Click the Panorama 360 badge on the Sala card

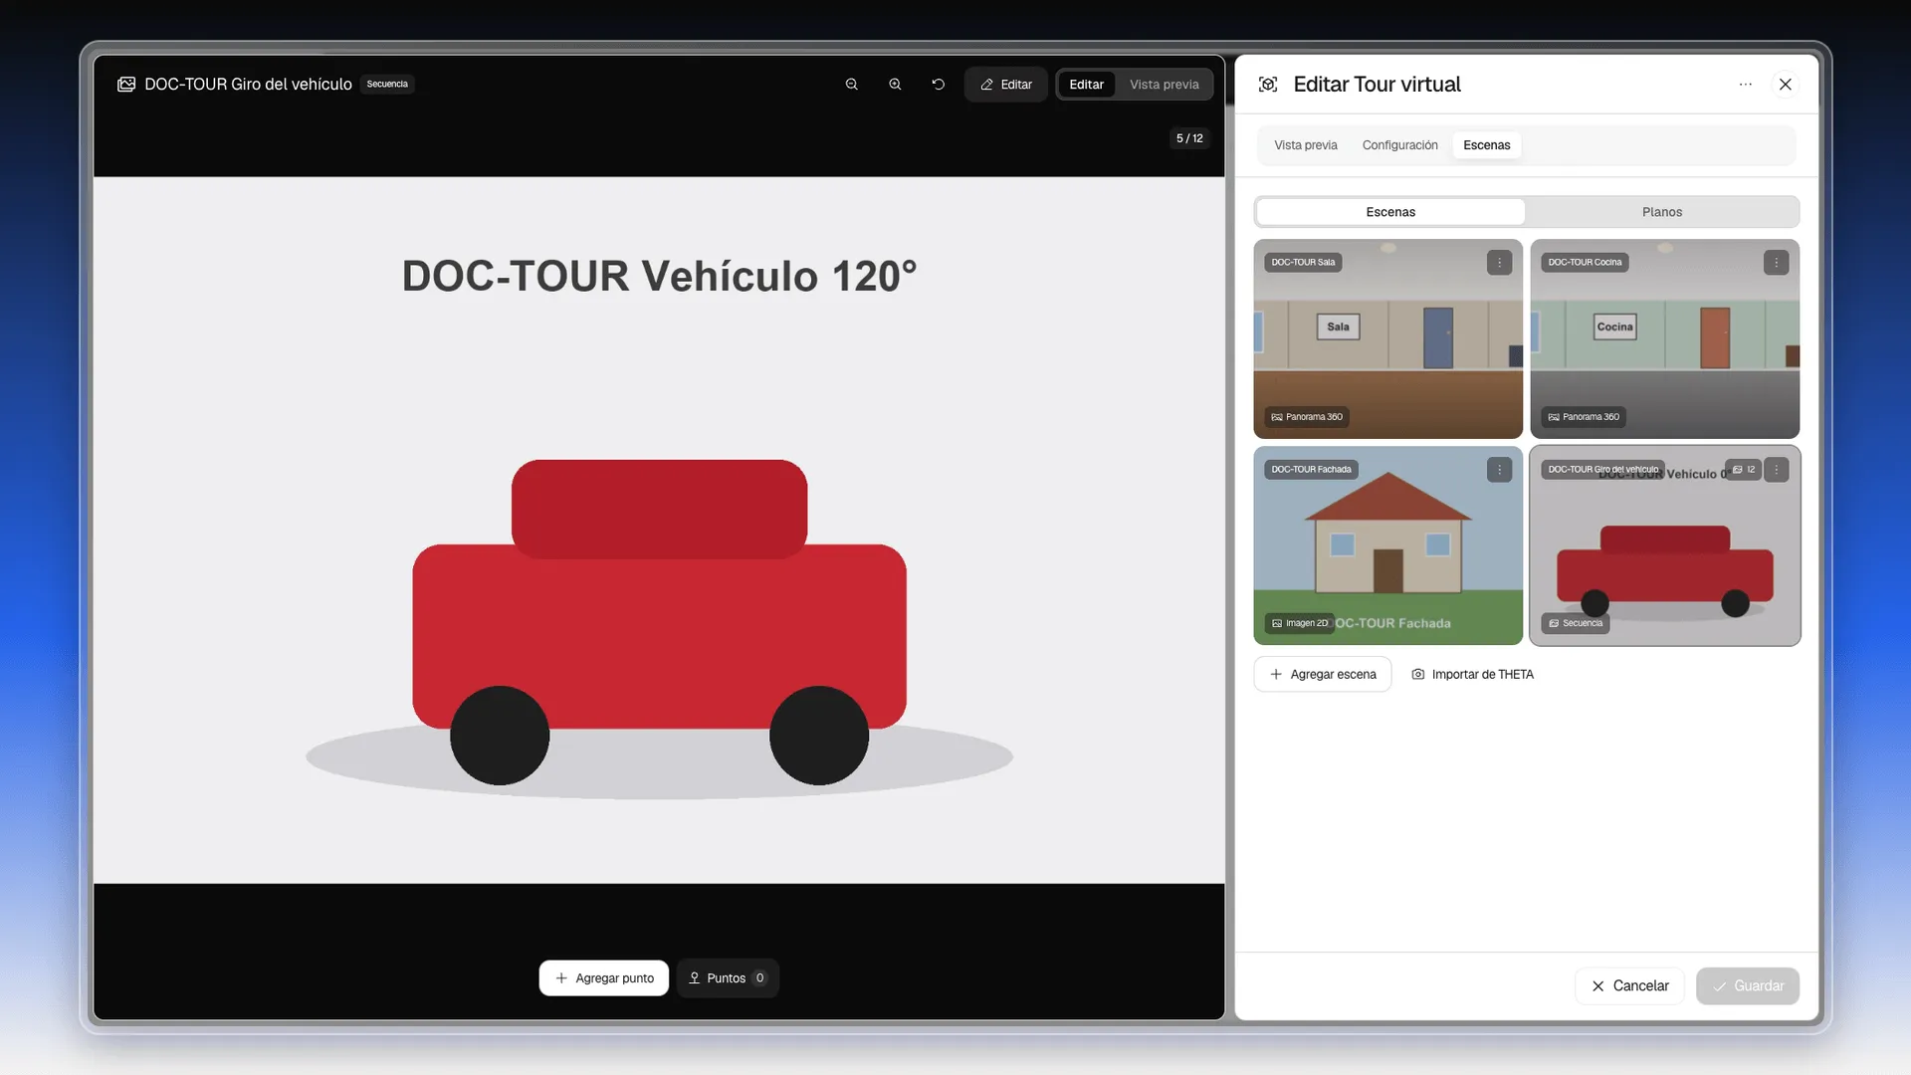[x=1307, y=417]
